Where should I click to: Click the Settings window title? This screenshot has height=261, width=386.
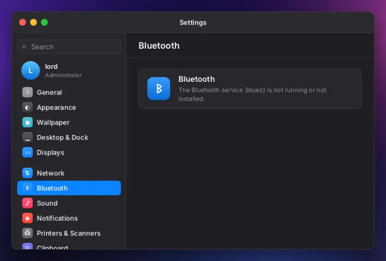pos(193,22)
